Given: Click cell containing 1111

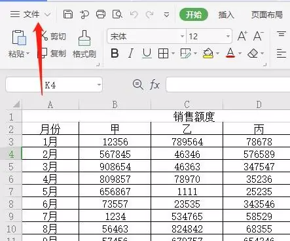Looking at the screenshot, I should tap(187, 191).
